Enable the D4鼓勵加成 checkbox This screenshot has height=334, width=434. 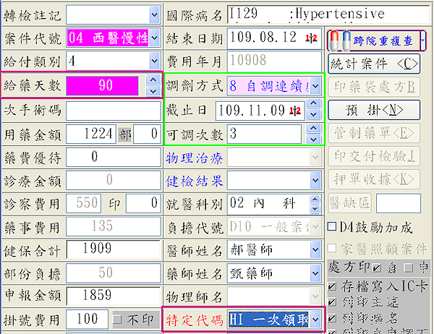333,228
